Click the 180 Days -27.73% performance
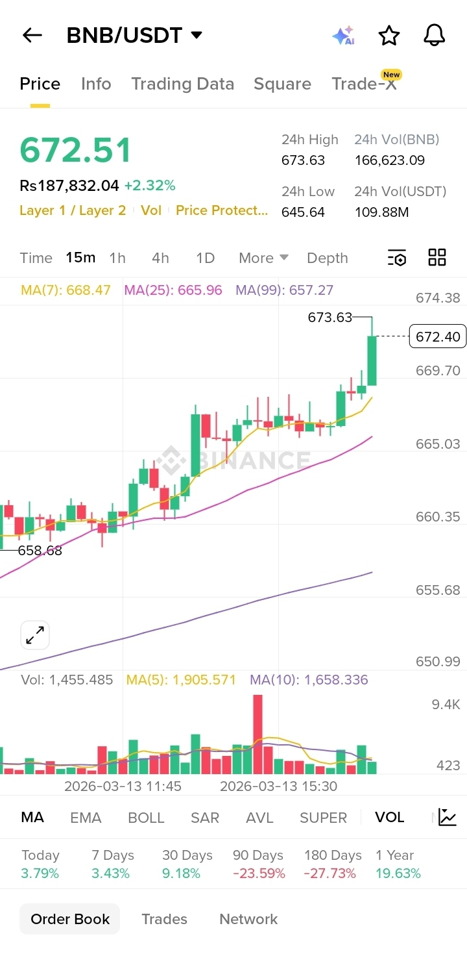This screenshot has height=954, width=467. [333, 864]
